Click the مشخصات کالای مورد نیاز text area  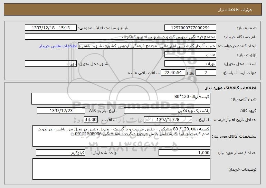121,136
